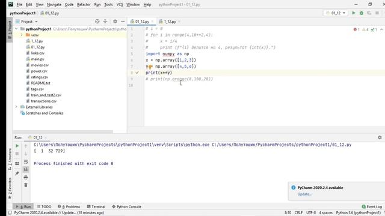
Task: Open the Terminal tool window
Action: point(96,206)
